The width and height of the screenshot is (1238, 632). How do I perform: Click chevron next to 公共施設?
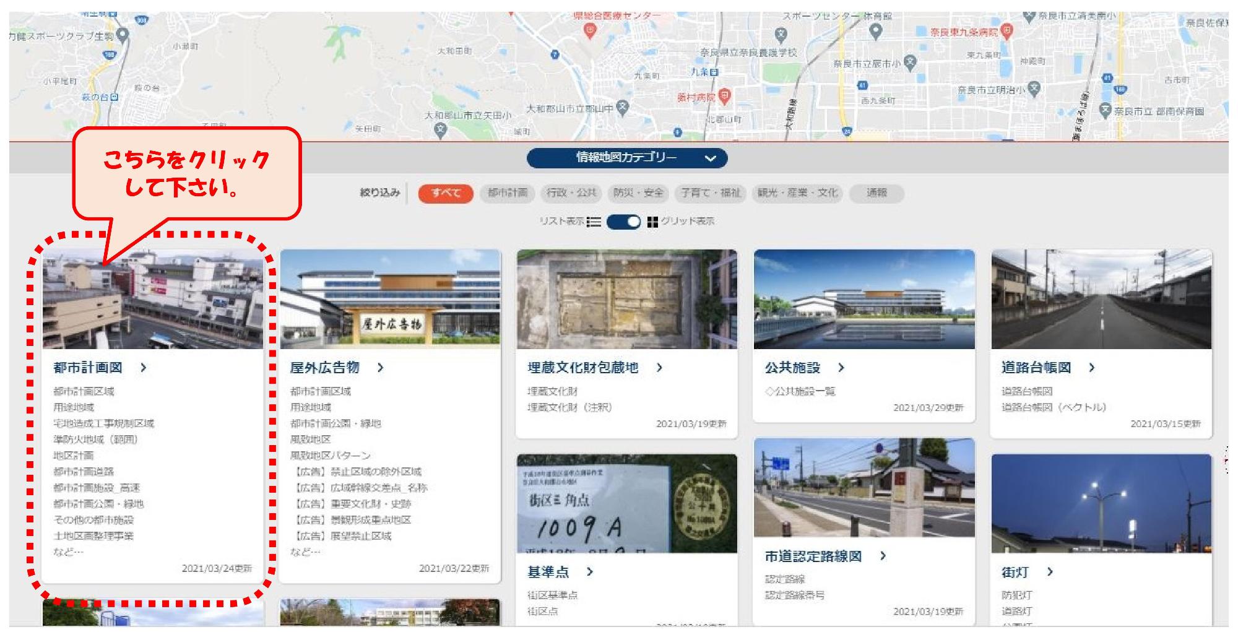[x=841, y=368]
